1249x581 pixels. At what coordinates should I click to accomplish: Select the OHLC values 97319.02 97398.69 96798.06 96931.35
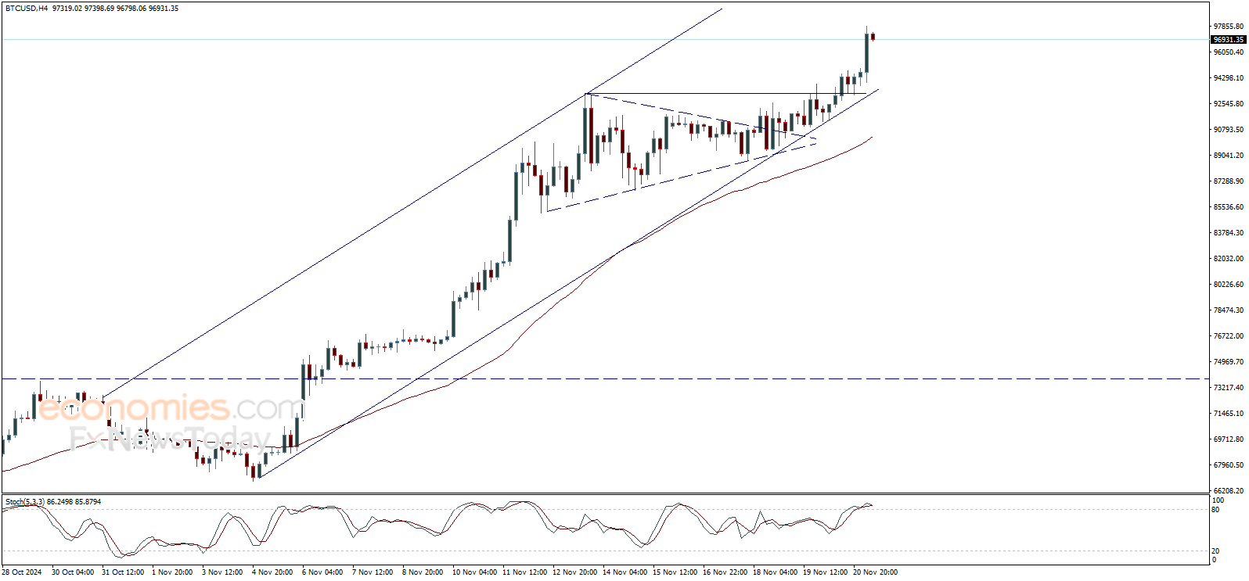click(116, 9)
